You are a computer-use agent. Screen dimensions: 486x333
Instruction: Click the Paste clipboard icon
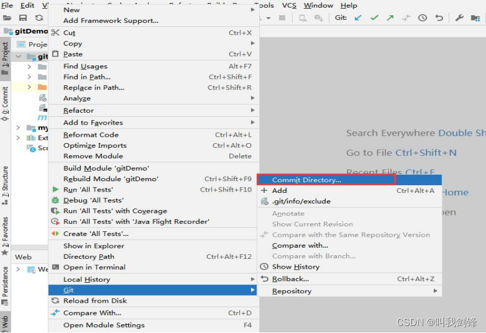55,54
